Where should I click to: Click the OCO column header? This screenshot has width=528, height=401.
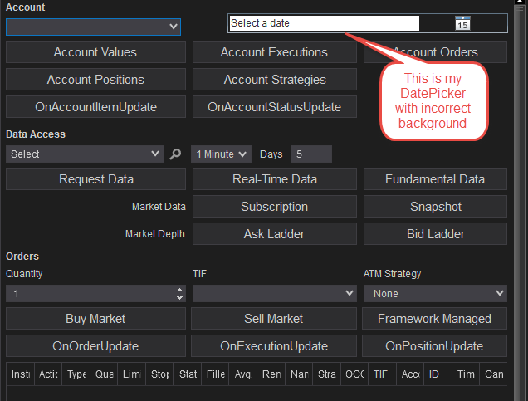[x=354, y=374]
